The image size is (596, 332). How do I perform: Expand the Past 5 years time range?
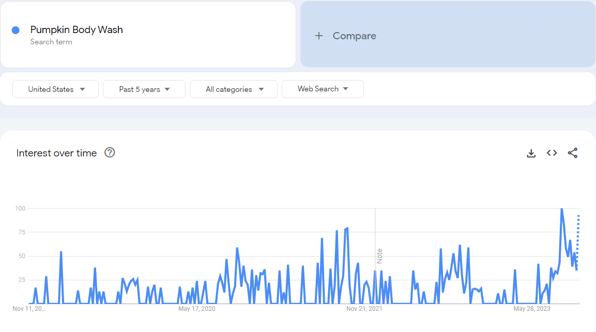144,89
